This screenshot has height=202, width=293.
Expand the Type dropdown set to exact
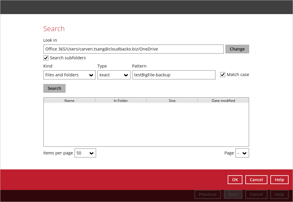click(x=114, y=75)
